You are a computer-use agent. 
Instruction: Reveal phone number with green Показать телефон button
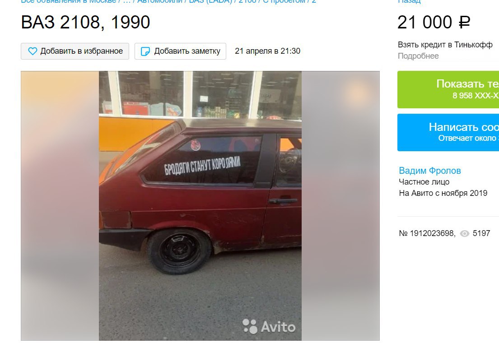click(448, 89)
